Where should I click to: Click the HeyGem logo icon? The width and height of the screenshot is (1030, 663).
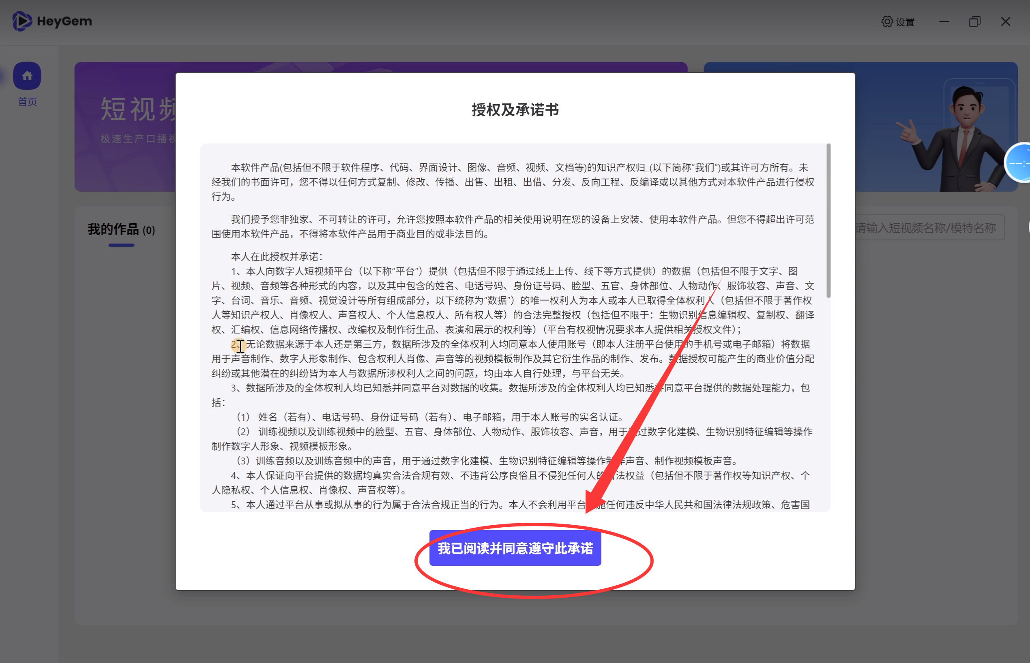point(21,21)
